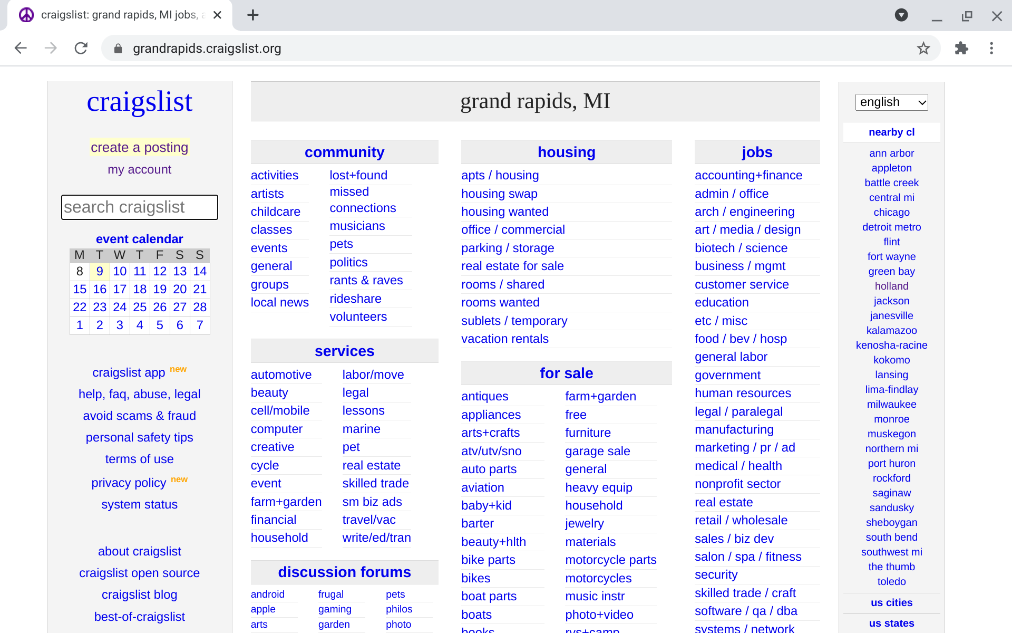Open create a posting
This screenshot has height=633, width=1012.
tap(139, 147)
